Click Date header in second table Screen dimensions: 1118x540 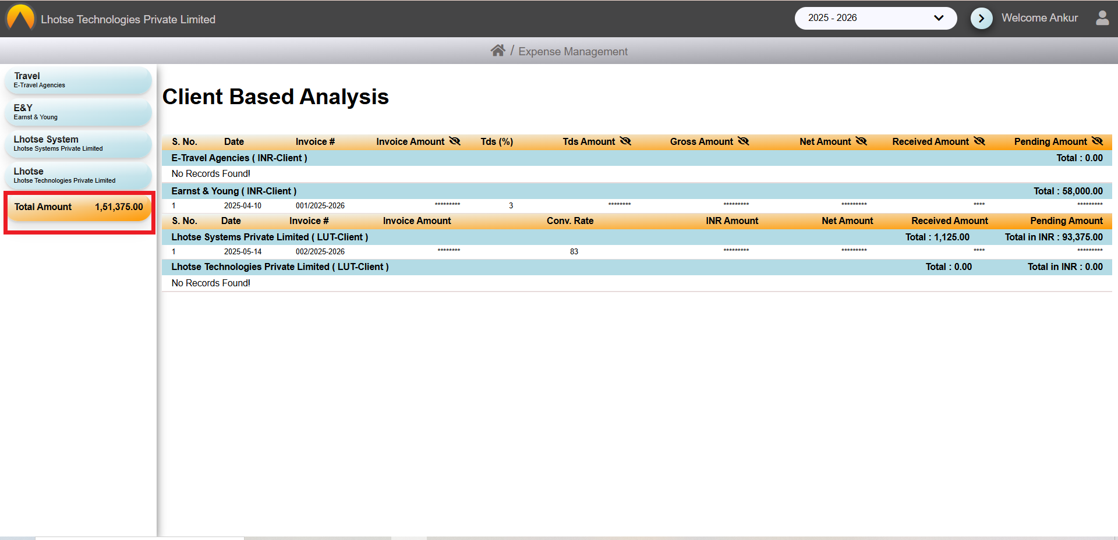231,221
